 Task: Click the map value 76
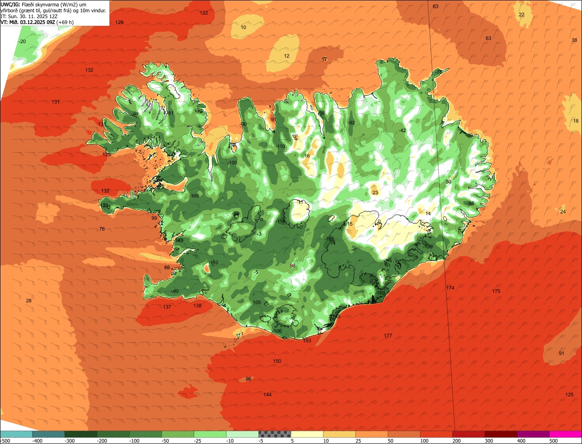point(102,229)
